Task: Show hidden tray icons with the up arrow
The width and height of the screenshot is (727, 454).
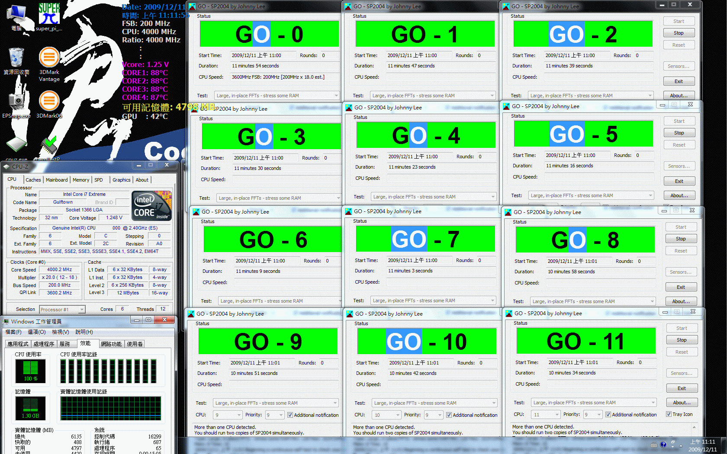Action: 681,445
